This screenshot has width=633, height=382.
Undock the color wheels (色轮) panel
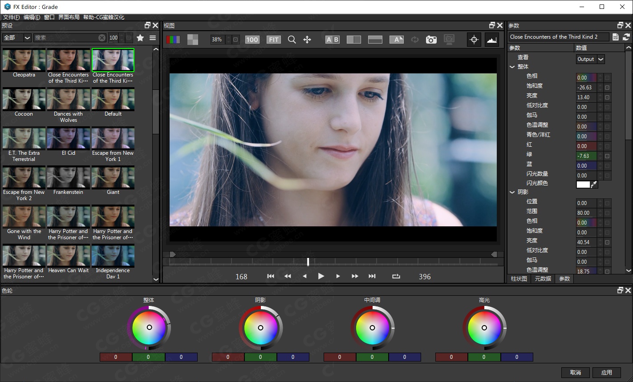620,290
